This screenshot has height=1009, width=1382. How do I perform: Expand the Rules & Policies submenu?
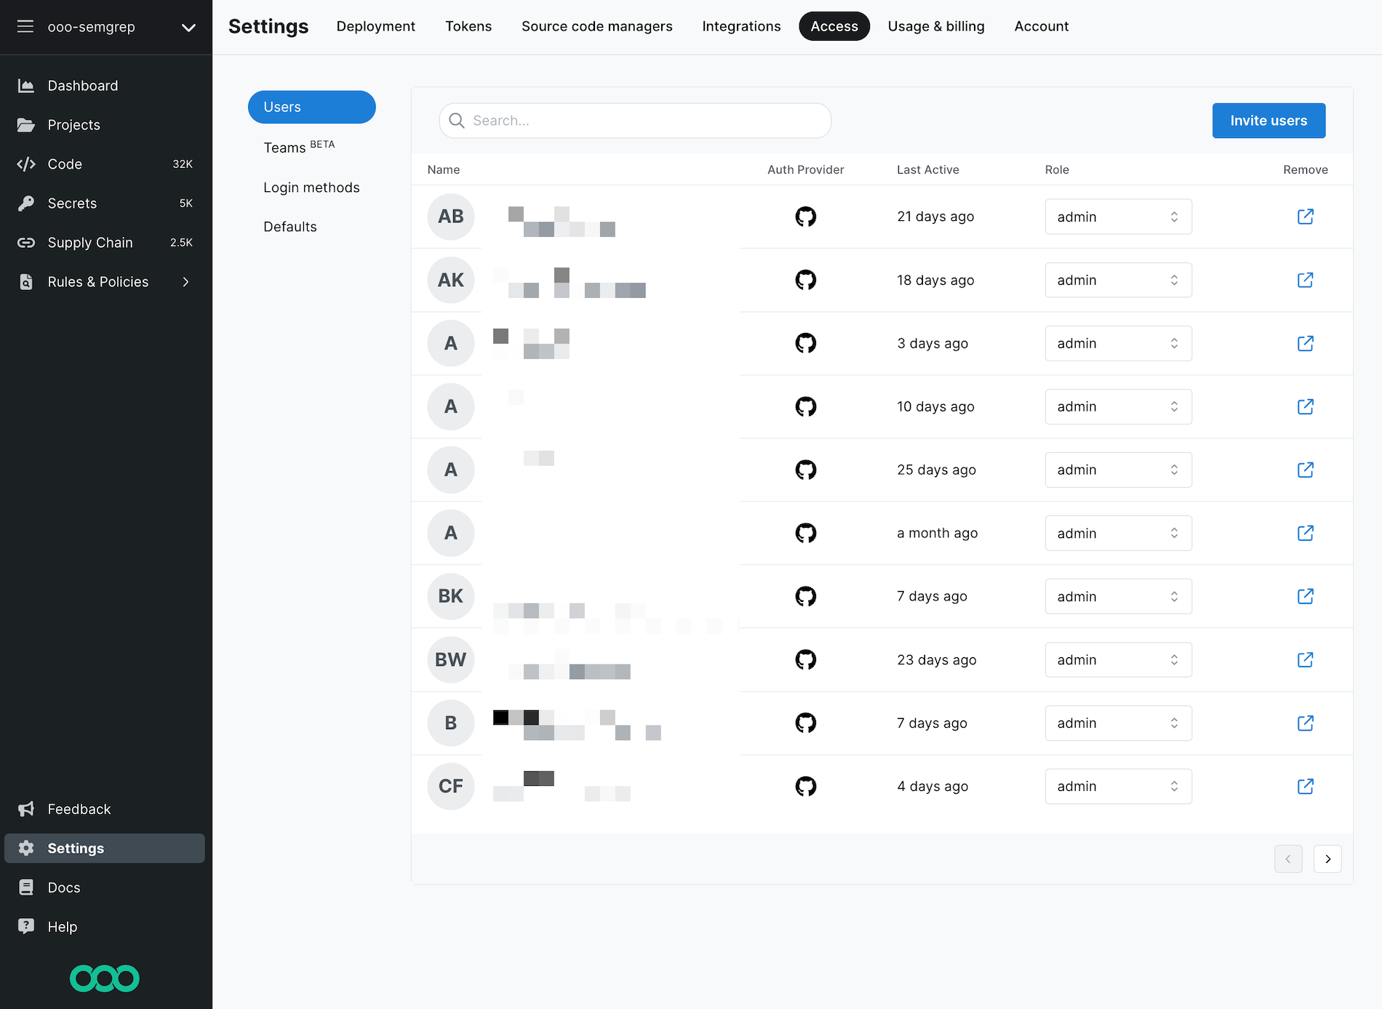[x=186, y=282]
